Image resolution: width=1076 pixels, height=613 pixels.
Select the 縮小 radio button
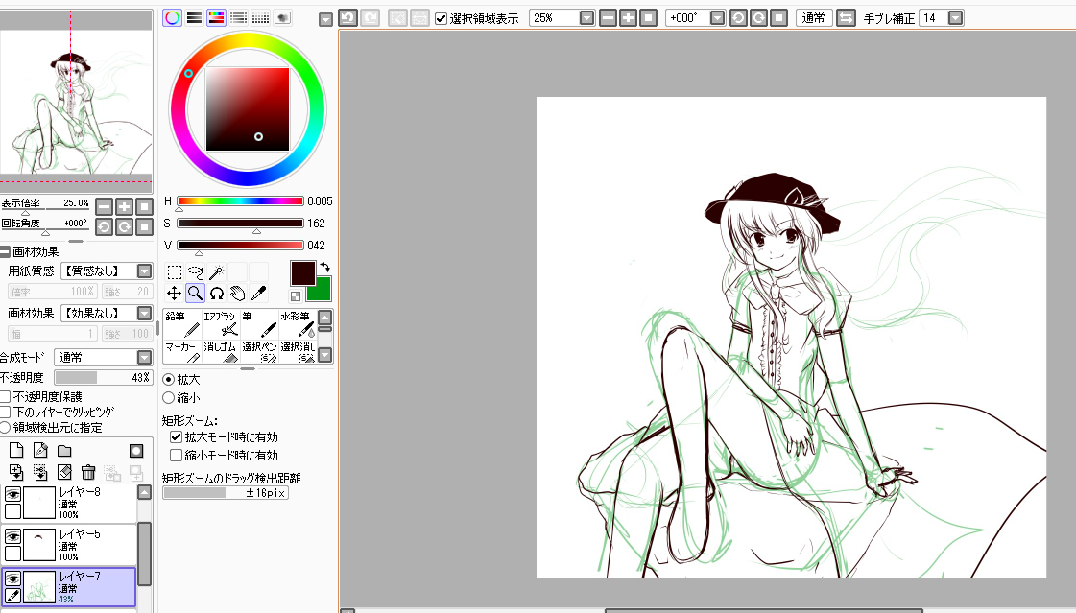pos(168,398)
